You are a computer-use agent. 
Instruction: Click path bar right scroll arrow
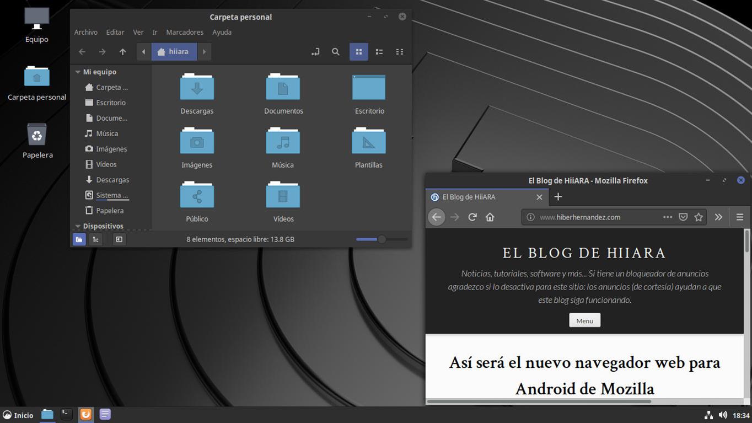pyautogui.click(x=204, y=52)
